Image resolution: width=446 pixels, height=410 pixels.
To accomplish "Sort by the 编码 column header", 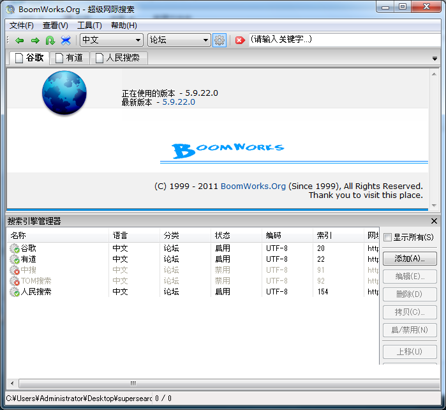I will 288,236.
